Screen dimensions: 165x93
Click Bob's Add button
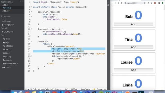tap(134, 24)
